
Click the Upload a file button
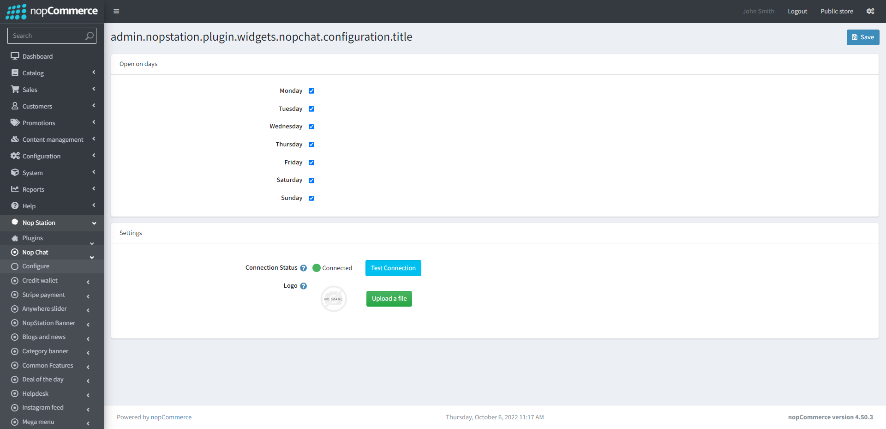point(389,299)
